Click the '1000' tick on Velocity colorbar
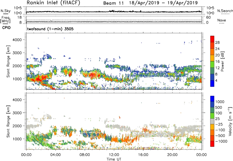Viewport: 233px width, 161px height. pos(220,102)
